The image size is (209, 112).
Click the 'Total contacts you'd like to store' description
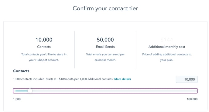44,57
